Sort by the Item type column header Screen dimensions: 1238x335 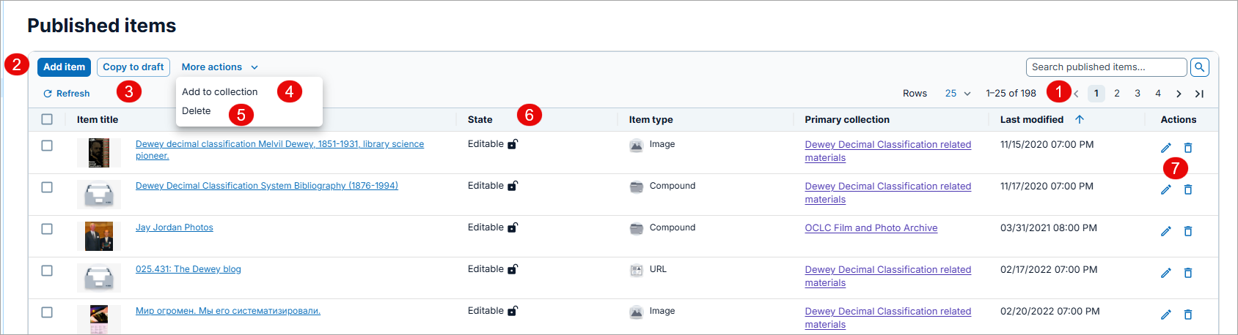coord(651,119)
